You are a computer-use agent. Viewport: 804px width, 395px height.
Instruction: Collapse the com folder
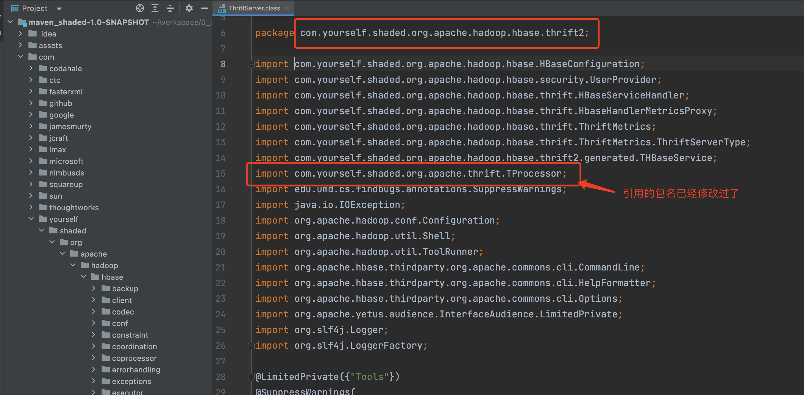(21, 57)
